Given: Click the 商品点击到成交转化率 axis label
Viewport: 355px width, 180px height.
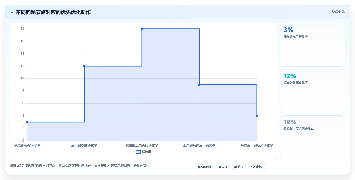Looking at the screenshot, I should [x=257, y=145].
